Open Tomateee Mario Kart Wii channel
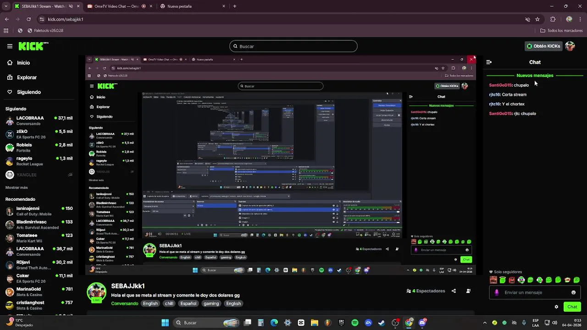 39,238
